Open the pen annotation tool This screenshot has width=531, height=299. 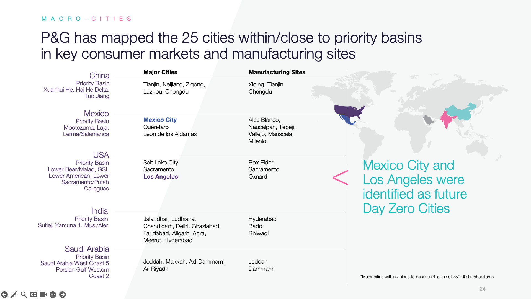pyautogui.click(x=14, y=295)
